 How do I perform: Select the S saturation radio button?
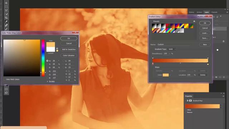[x=47, y=64]
